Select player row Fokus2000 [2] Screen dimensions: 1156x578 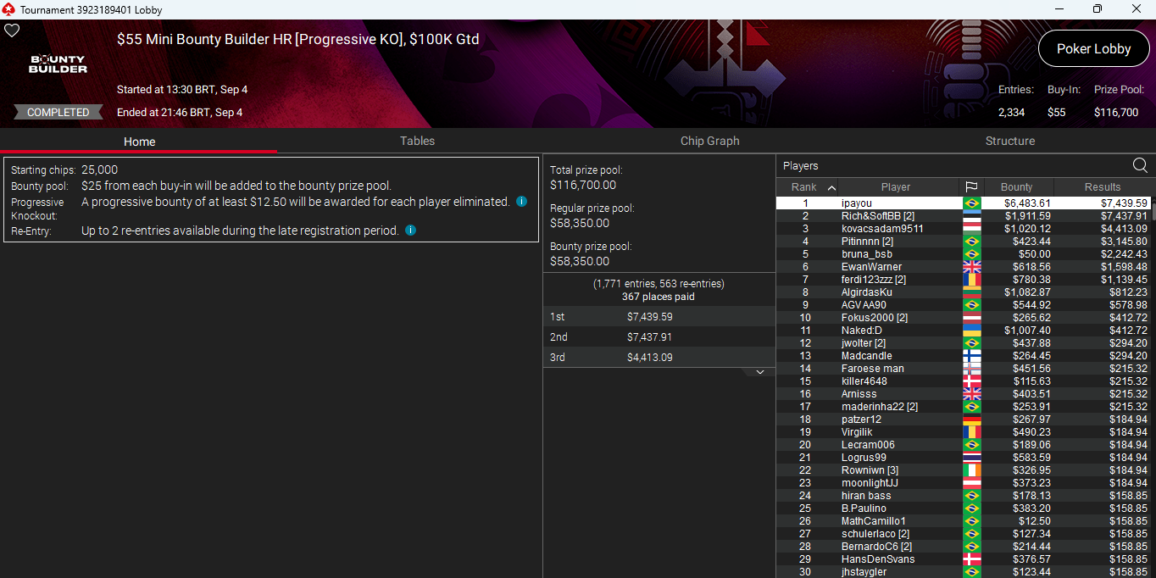tap(963, 318)
